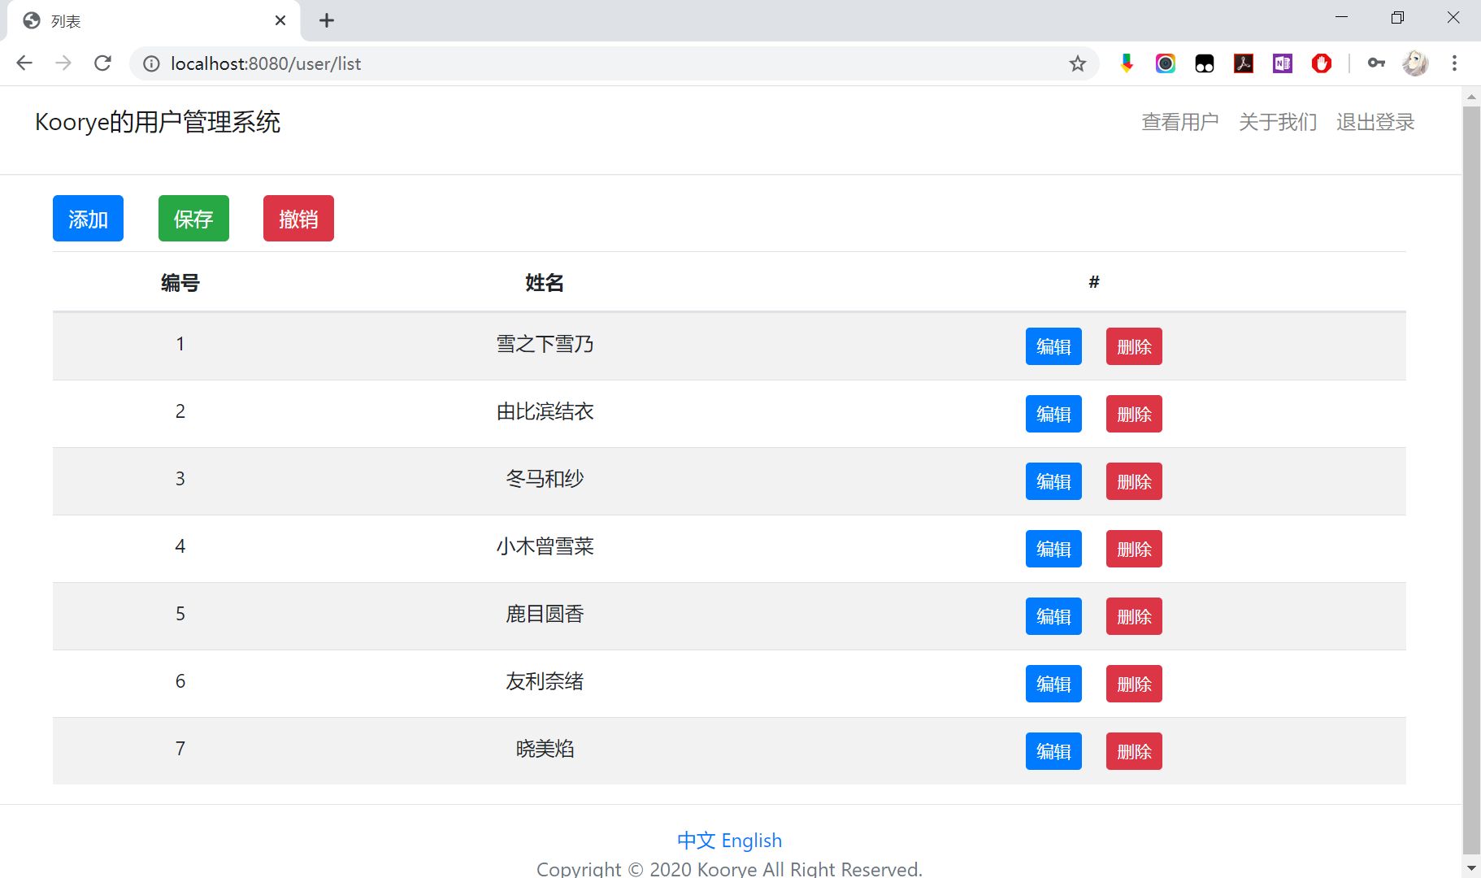1481x878 pixels.
Task: Delete the user 晓美焰
Action: (x=1133, y=751)
